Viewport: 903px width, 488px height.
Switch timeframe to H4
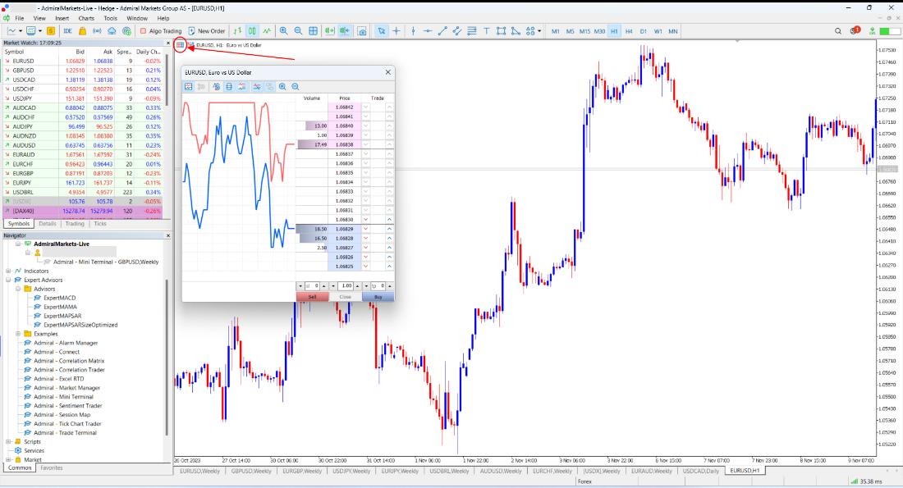point(628,31)
